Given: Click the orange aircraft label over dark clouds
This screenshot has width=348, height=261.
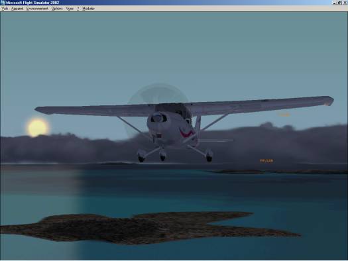Looking at the screenshot, I should point(266,160).
